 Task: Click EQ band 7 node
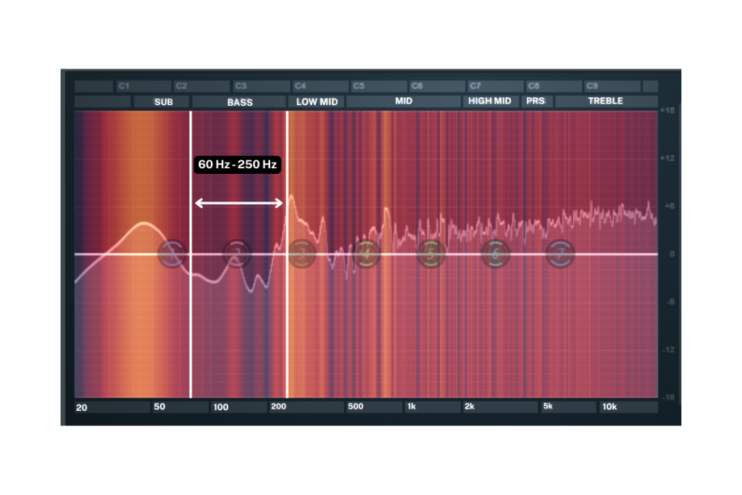coord(560,254)
